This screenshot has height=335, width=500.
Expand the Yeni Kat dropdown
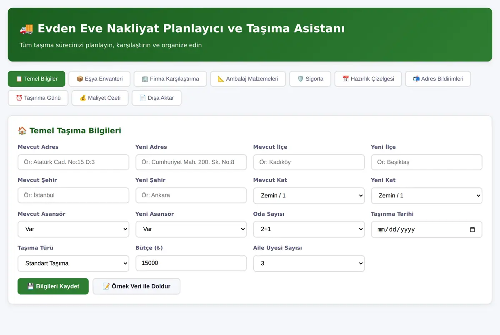(x=427, y=196)
